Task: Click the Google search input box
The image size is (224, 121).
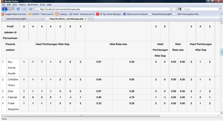Action: pyautogui.click(x=200, y=9)
